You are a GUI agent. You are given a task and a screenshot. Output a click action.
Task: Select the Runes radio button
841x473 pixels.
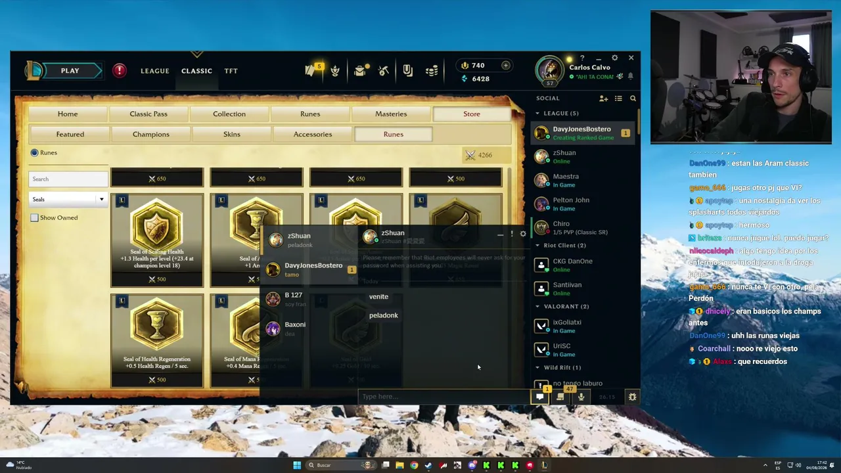click(x=34, y=152)
